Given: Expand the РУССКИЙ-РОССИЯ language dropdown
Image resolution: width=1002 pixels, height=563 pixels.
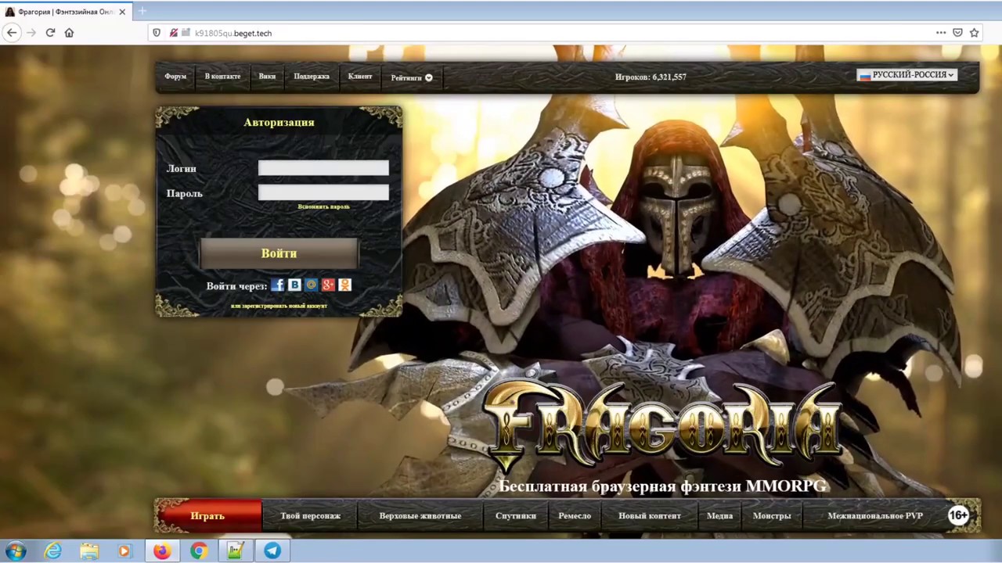Looking at the screenshot, I should [x=906, y=75].
